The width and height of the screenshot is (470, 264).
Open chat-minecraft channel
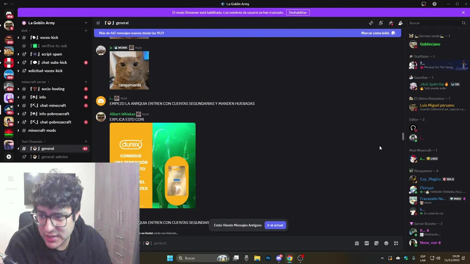tap(54, 106)
